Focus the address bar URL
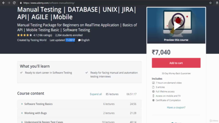The width and height of the screenshot is (219, 123). click(49, 3)
